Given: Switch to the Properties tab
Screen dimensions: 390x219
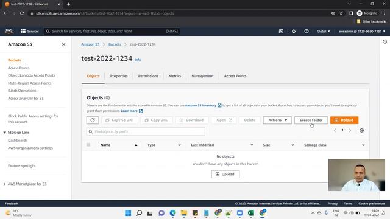Looking at the screenshot, I should click(x=119, y=76).
